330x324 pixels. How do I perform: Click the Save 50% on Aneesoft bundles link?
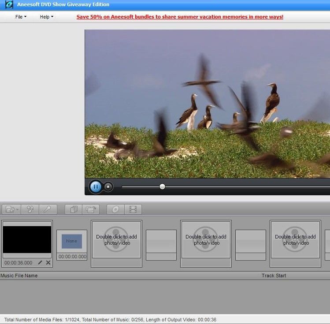[180, 17]
